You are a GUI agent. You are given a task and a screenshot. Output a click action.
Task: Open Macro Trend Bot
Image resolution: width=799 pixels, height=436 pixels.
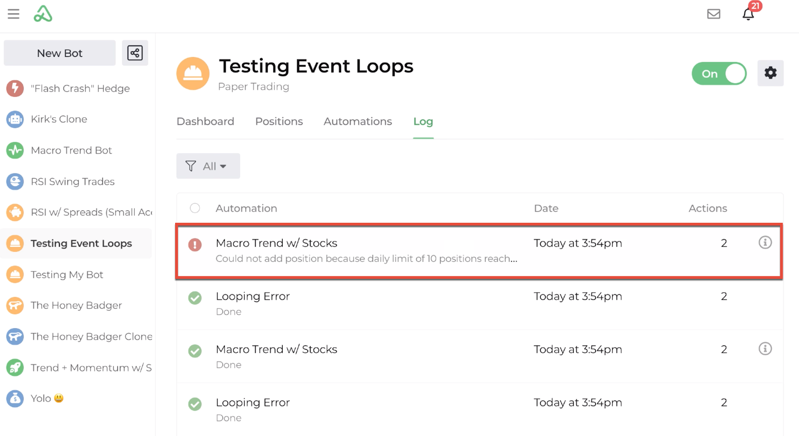click(71, 150)
